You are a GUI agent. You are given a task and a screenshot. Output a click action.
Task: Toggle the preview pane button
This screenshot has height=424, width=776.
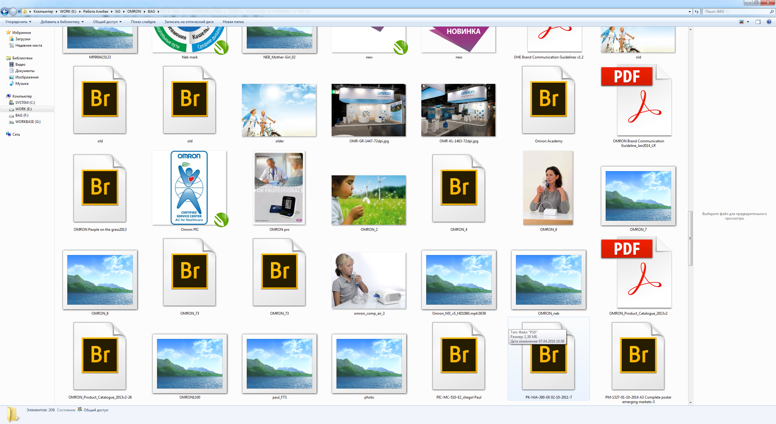(758, 22)
